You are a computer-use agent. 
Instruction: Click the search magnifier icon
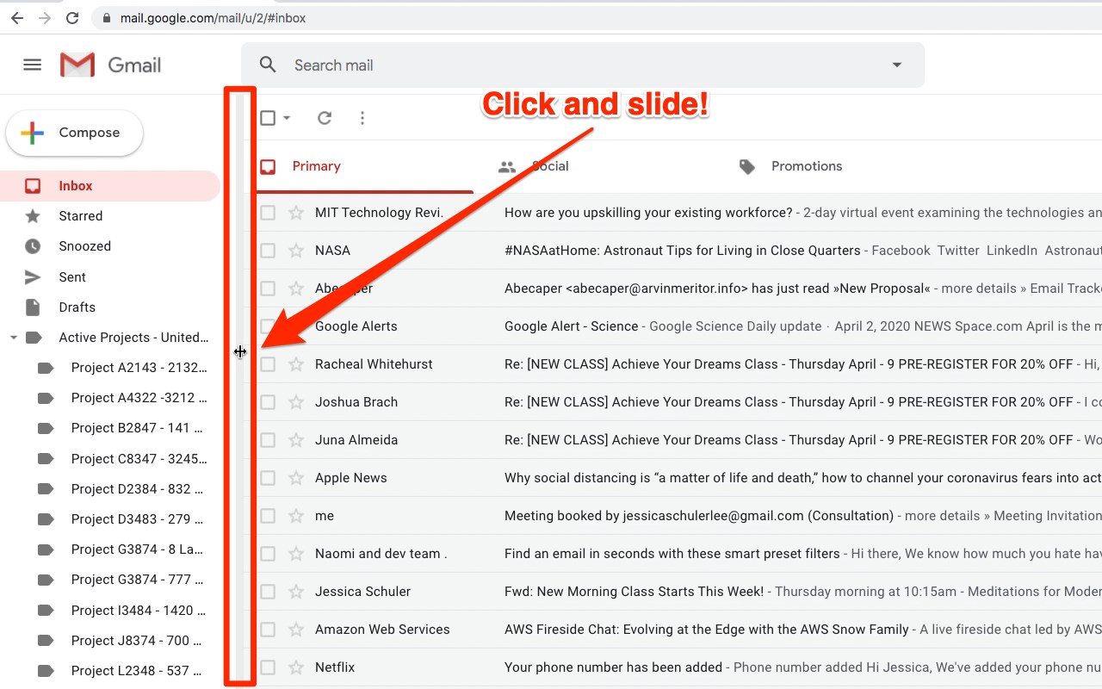click(x=268, y=65)
